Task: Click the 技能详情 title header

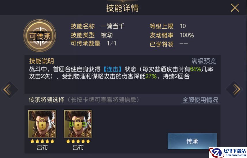Action: click(x=122, y=8)
